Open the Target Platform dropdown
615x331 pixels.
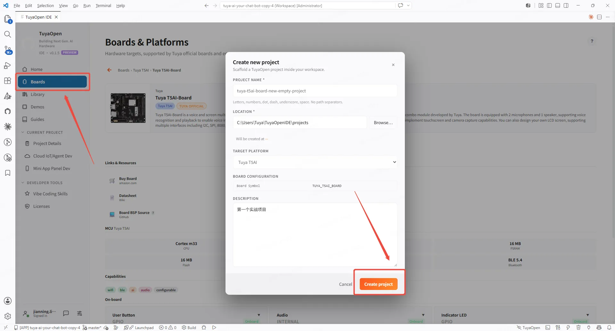click(x=315, y=162)
